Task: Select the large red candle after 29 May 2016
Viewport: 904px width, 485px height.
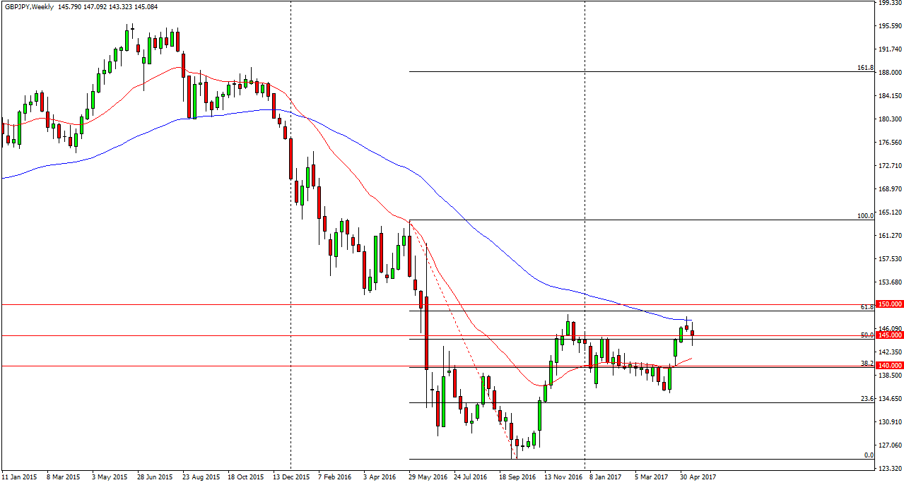Action: (427, 332)
